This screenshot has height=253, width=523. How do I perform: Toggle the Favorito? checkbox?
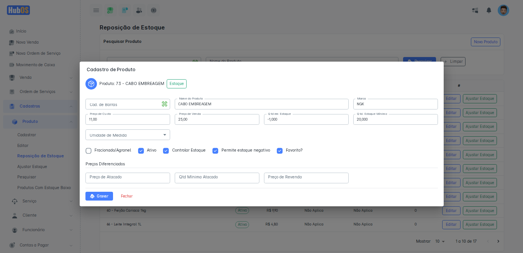(280, 151)
